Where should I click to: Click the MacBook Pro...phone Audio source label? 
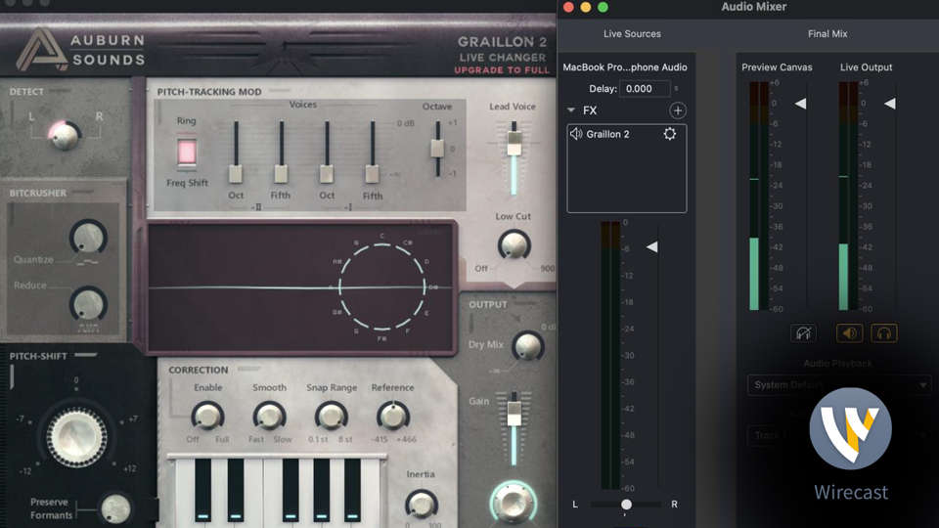625,67
